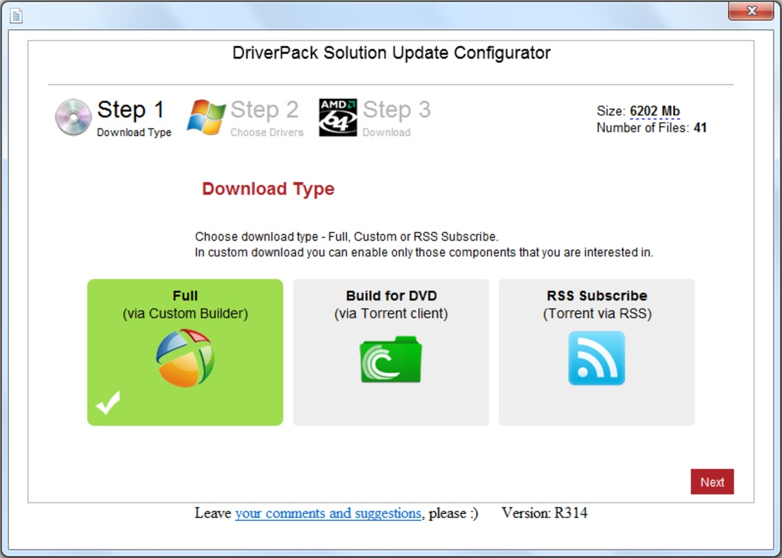
Task: Click the DriverPack logo in Full card
Action: tap(185, 358)
